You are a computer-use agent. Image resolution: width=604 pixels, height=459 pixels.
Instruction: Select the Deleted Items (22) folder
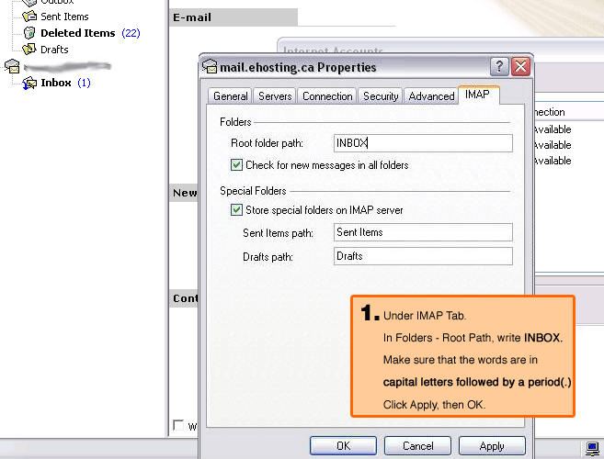point(90,33)
